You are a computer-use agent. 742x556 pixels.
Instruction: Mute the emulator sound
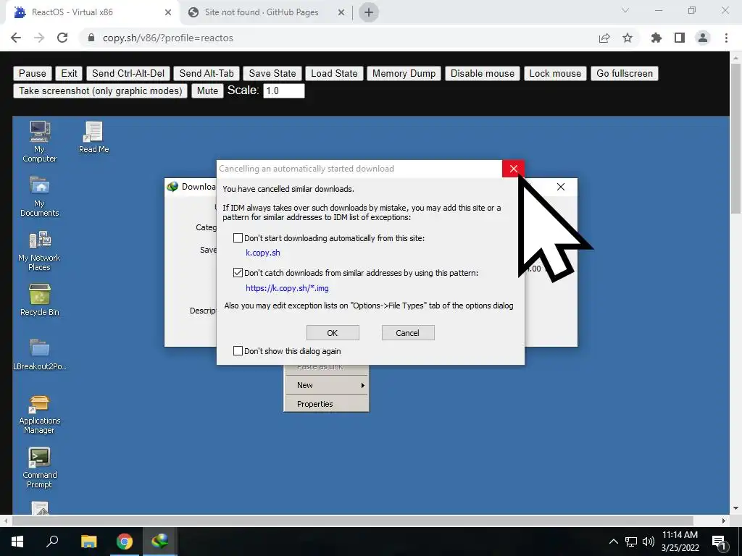pyautogui.click(x=207, y=90)
